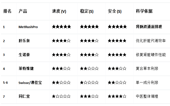
Task: Click the 安全(S) column header
Action: tap(115, 11)
